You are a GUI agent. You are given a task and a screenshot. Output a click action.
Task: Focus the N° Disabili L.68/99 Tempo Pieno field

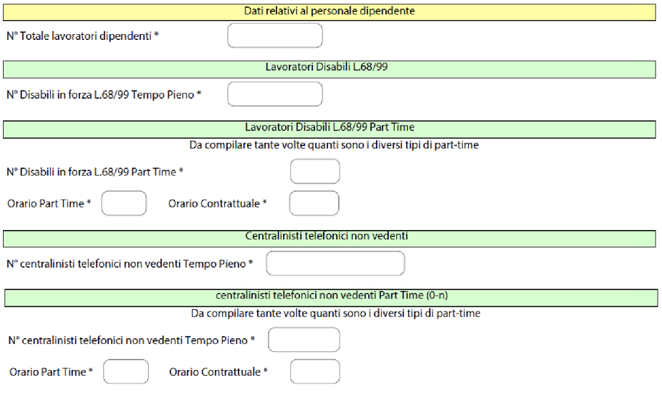274,94
